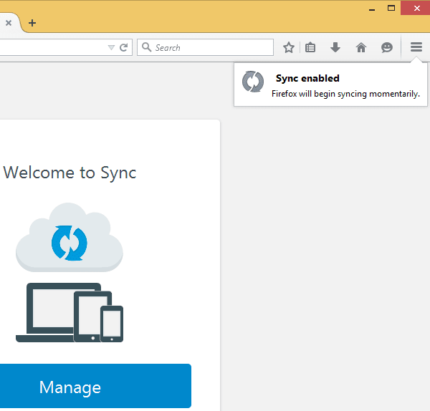Click the cloud sync illustration

[70, 239]
